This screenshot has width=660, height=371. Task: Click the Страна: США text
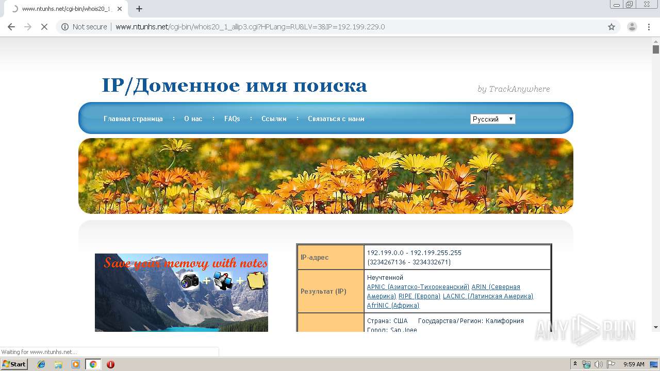coord(387,321)
